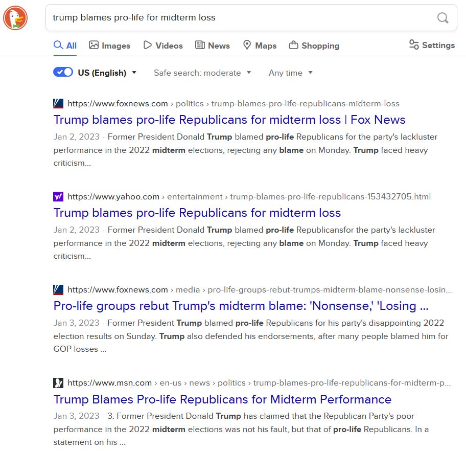Toggle the US (English) region switch
Screen dimensions: 466x451
pyautogui.click(x=63, y=72)
